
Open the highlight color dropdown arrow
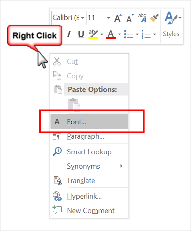pyautogui.click(x=102, y=34)
